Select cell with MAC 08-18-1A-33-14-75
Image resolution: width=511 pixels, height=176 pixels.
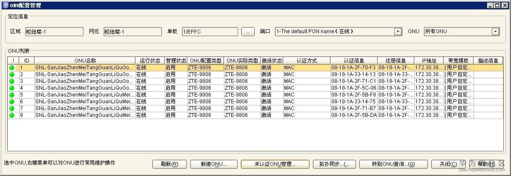pyautogui.click(x=354, y=102)
